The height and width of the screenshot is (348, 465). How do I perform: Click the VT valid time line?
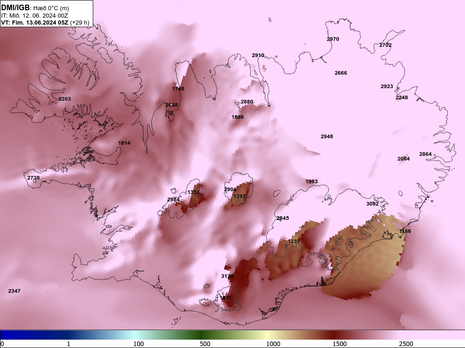[45, 22]
